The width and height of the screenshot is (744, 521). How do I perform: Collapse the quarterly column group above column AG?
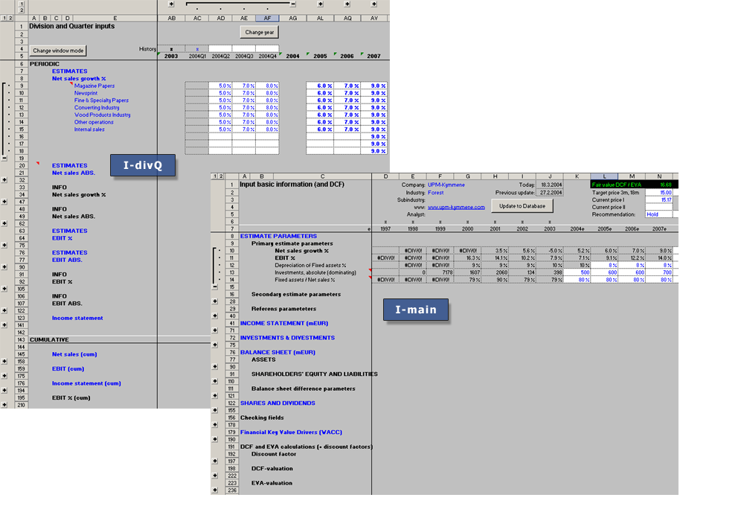click(x=293, y=4)
